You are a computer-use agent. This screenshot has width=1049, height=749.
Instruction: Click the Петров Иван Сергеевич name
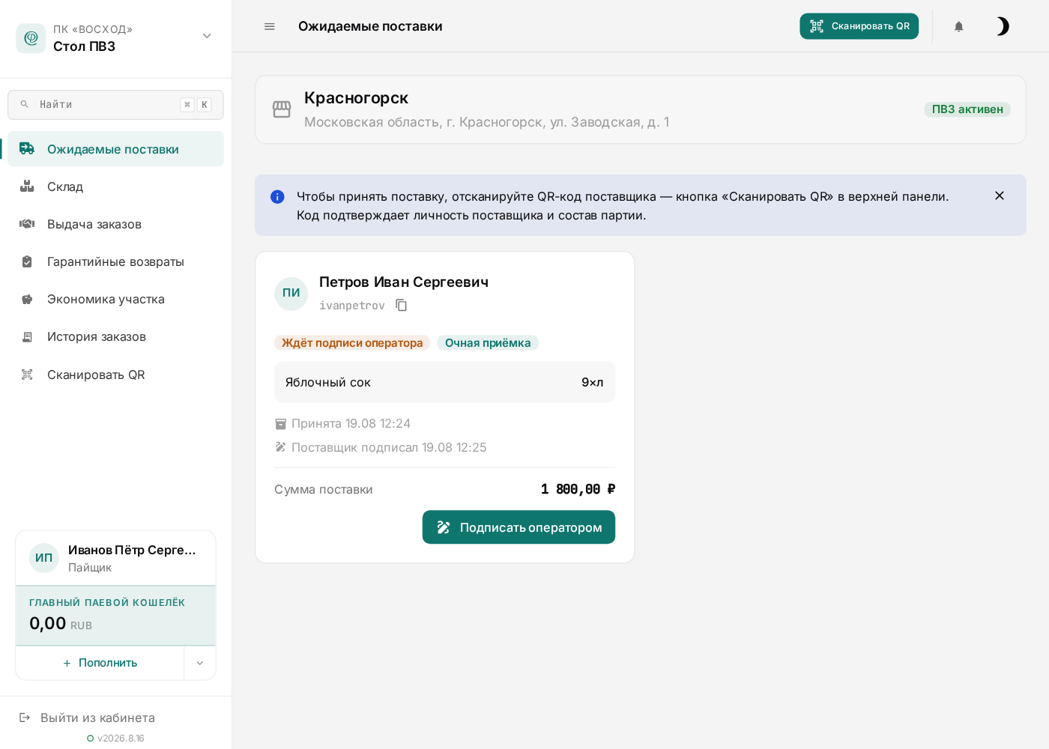(x=404, y=282)
